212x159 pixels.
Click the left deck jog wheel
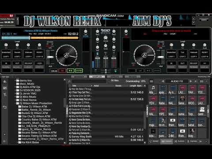point(67,55)
